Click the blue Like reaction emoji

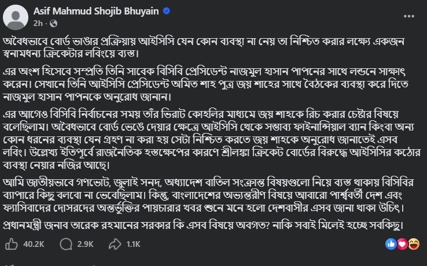tap(392, 244)
